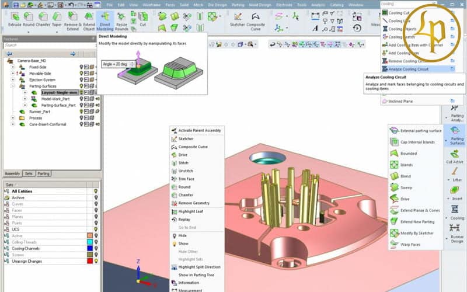Click Trim Face in the context menu
The width and height of the screenshot is (467, 292).
pos(197,179)
